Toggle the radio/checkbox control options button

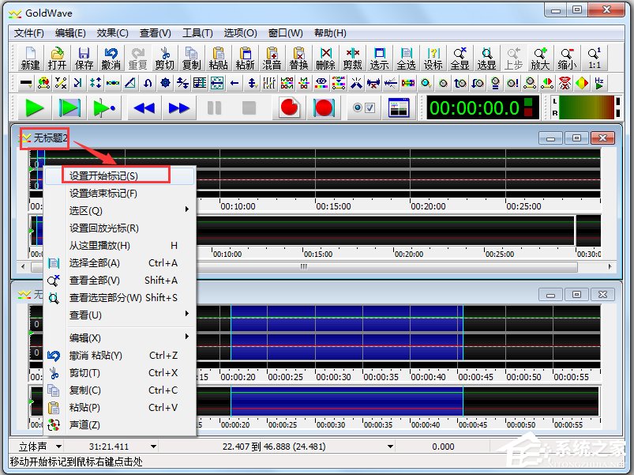363,107
